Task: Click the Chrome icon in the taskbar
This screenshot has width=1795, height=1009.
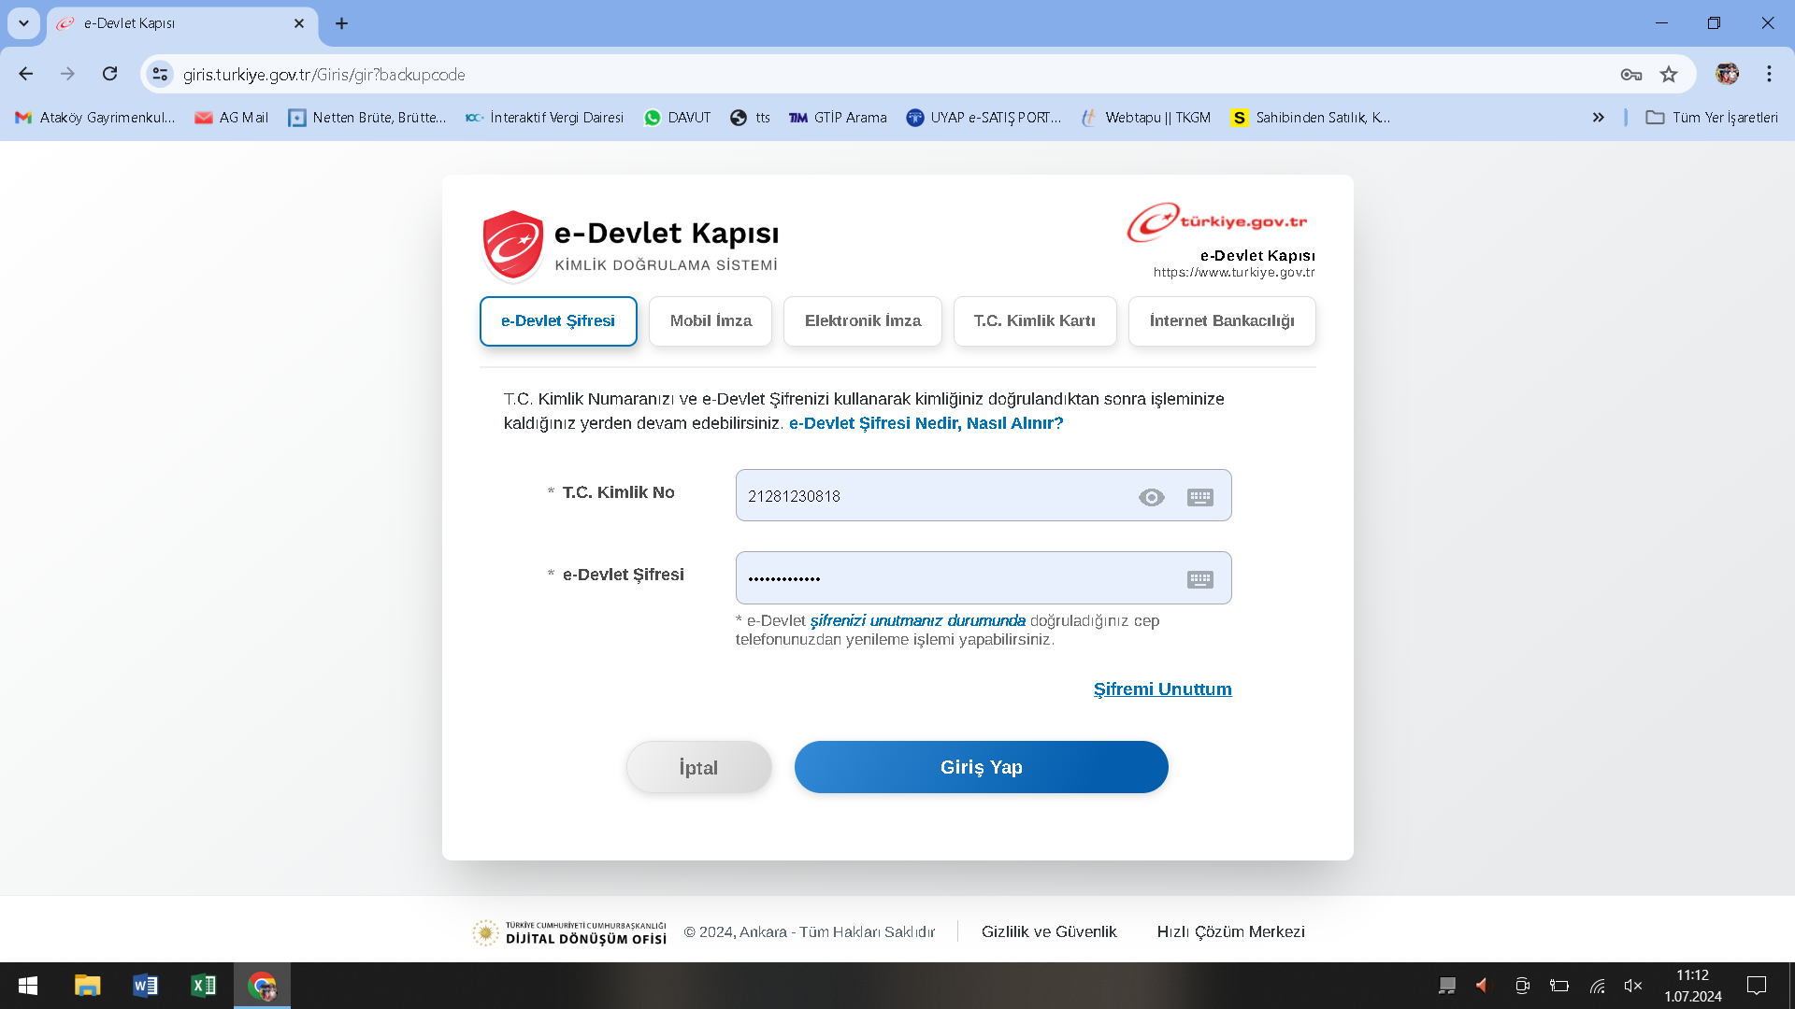Action: click(x=262, y=986)
